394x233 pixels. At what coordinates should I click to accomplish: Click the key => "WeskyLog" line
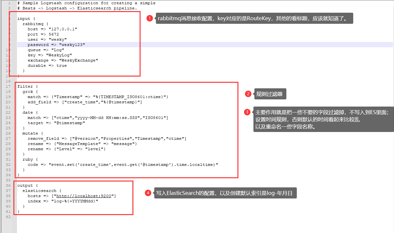[50, 55]
